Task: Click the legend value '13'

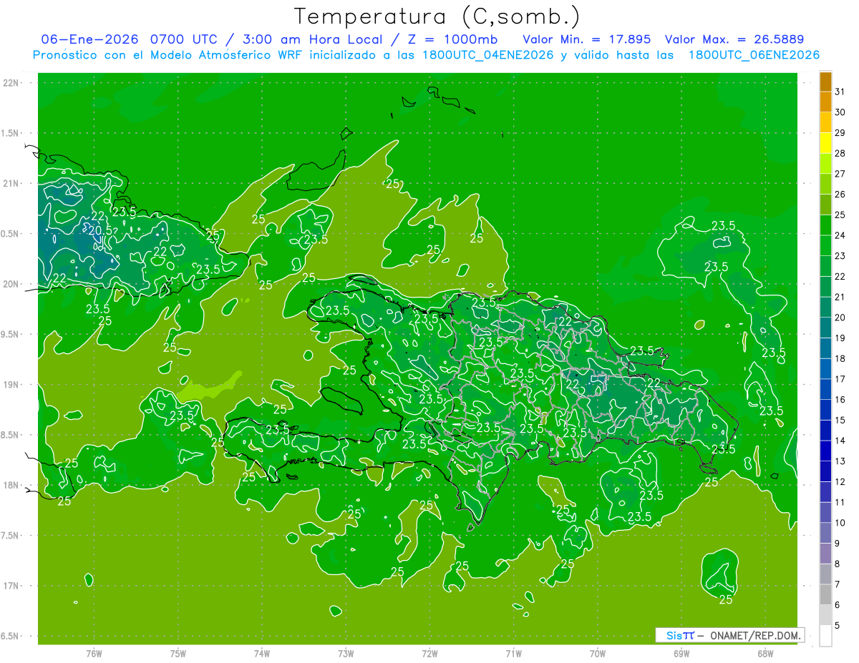Action: point(840,461)
